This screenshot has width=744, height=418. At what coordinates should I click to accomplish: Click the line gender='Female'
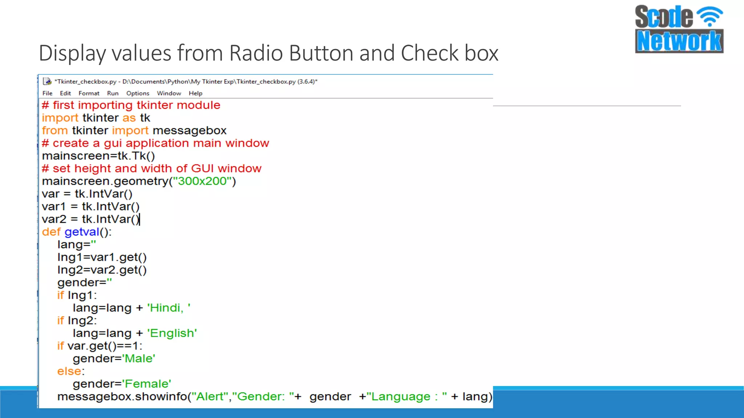coord(122,384)
